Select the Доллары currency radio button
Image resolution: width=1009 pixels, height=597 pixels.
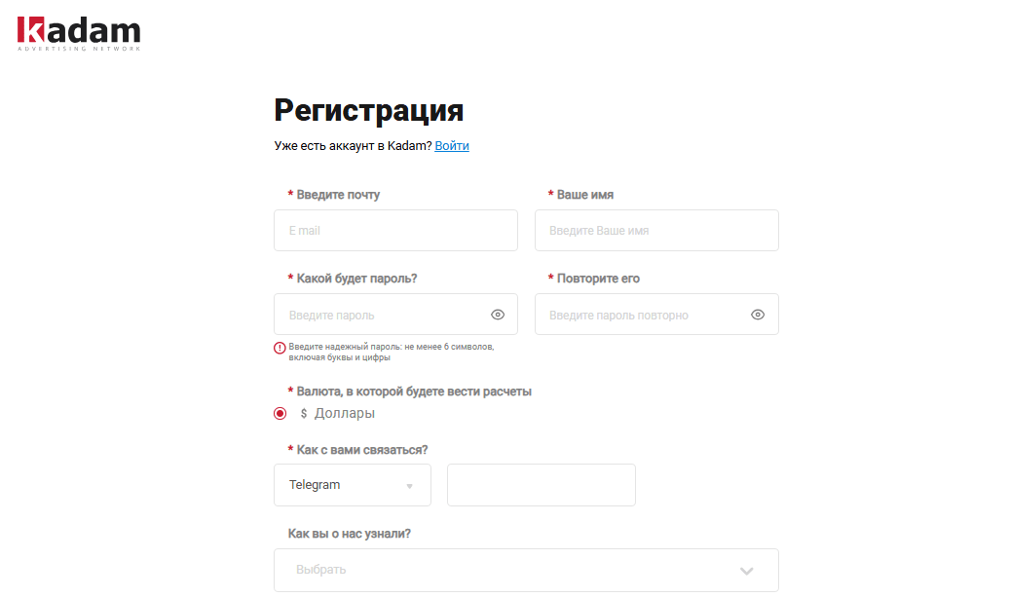point(280,414)
